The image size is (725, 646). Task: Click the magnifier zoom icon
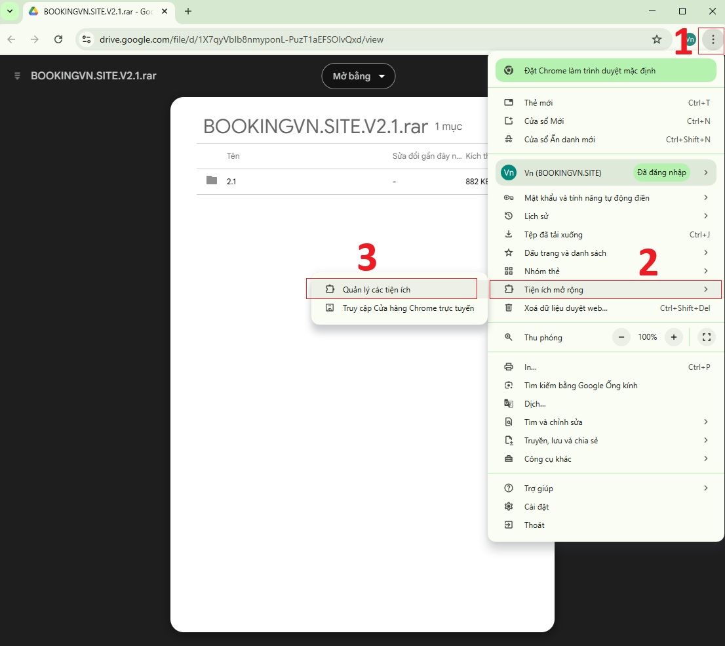point(509,337)
